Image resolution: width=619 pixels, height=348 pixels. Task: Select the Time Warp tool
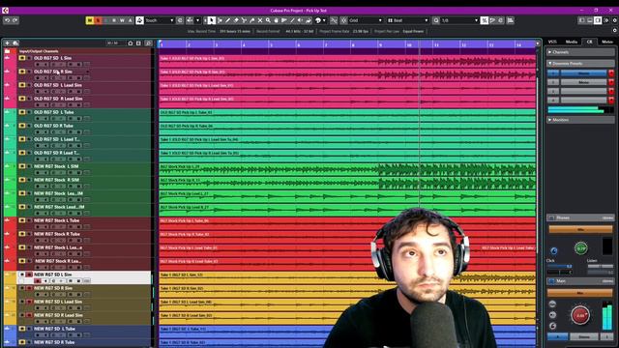tap(284, 20)
